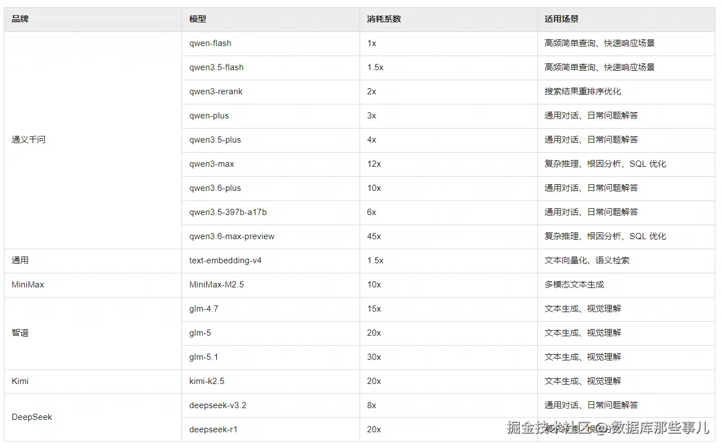Click the qwen3.5-397b-a17b model name

[x=228, y=212]
